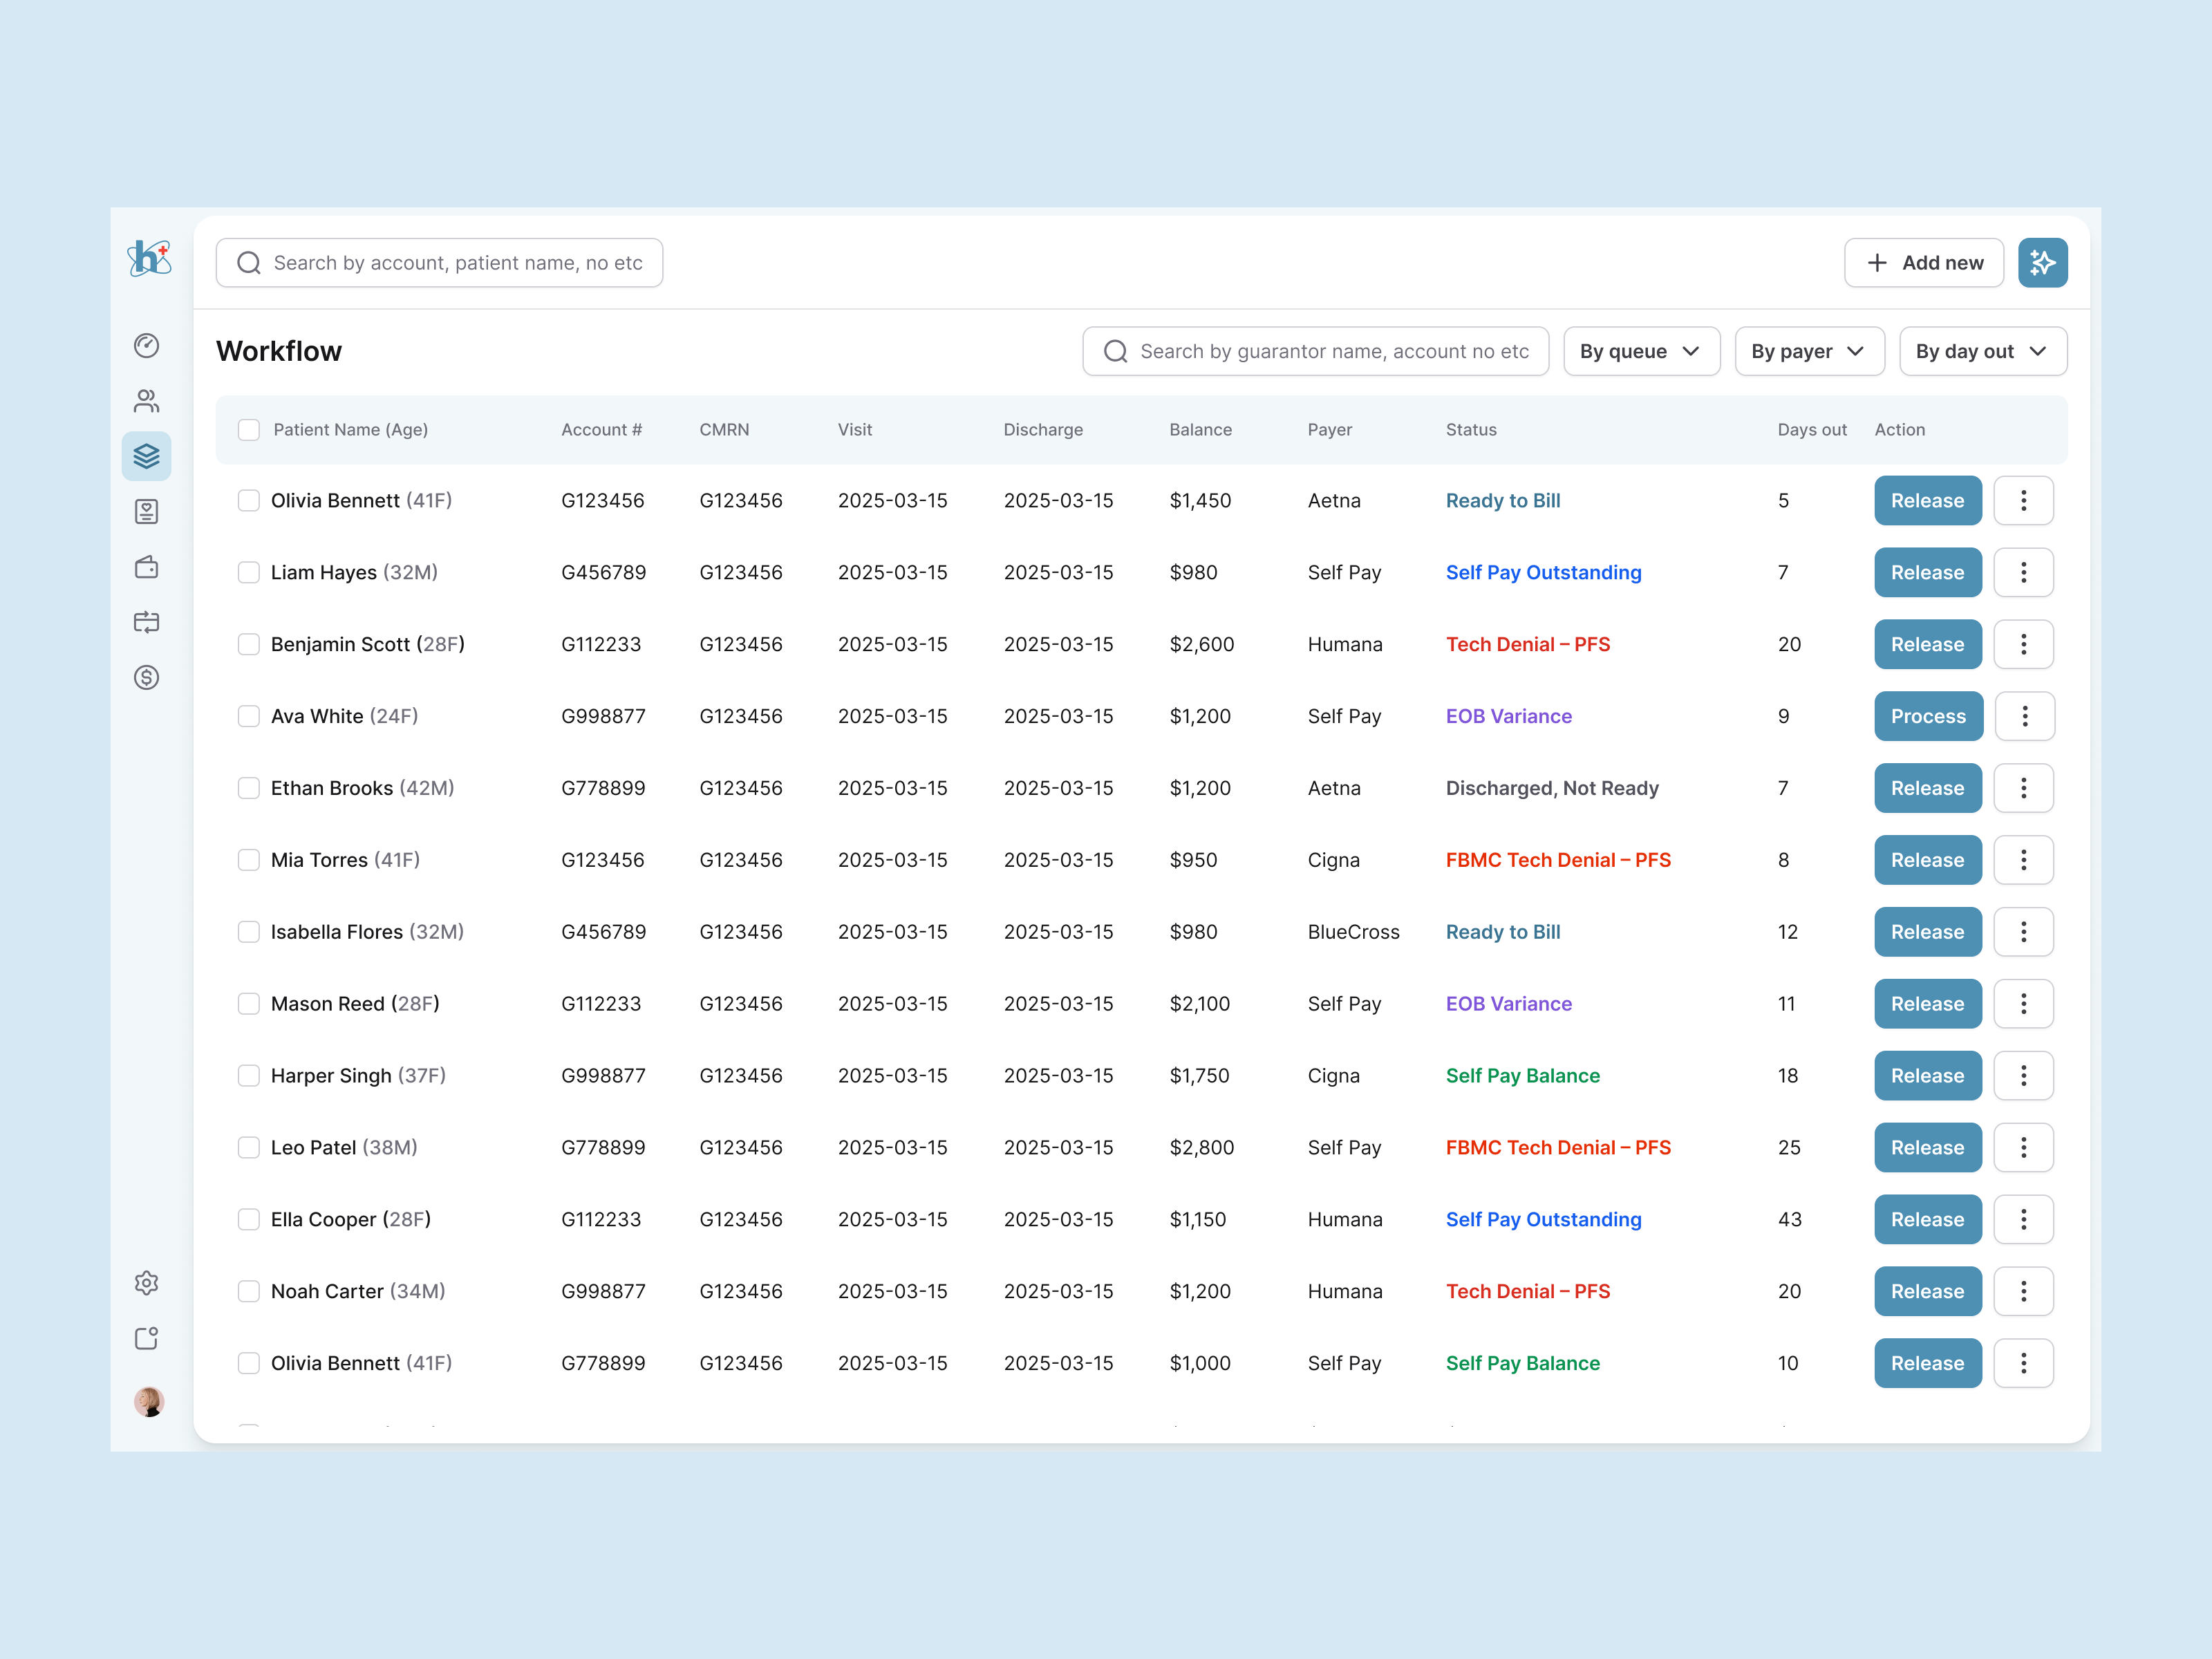Open the Workflow layers icon in sidebar
The width and height of the screenshot is (2212, 1659).
click(147, 456)
